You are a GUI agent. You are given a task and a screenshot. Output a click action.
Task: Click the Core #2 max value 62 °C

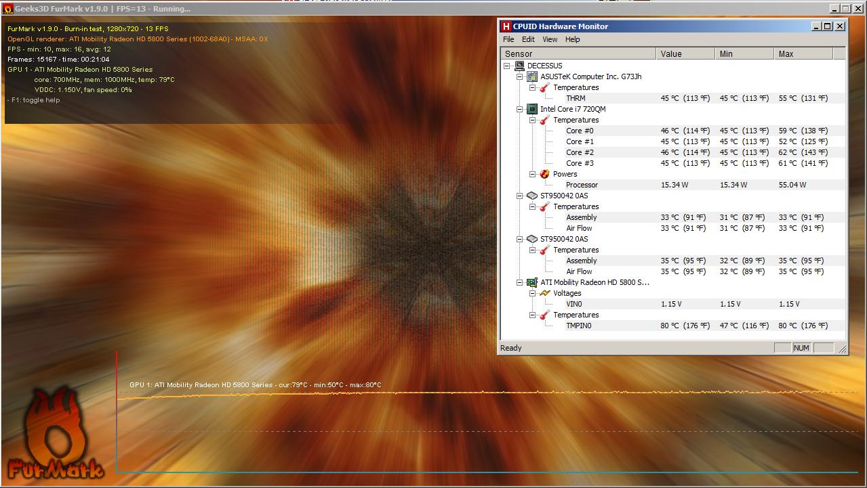pyautogui.click(x=803, y=152)
